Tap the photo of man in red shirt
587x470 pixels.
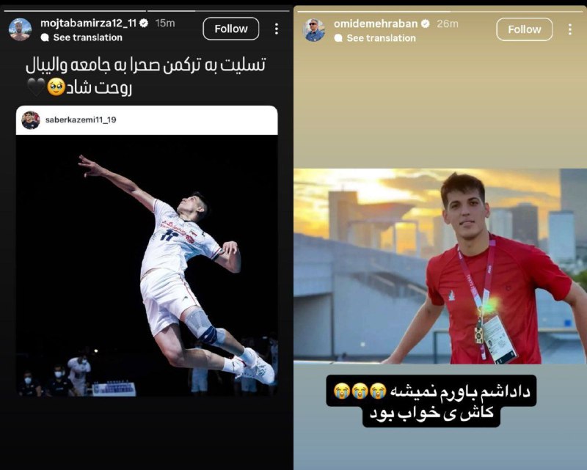pos(440,266)
